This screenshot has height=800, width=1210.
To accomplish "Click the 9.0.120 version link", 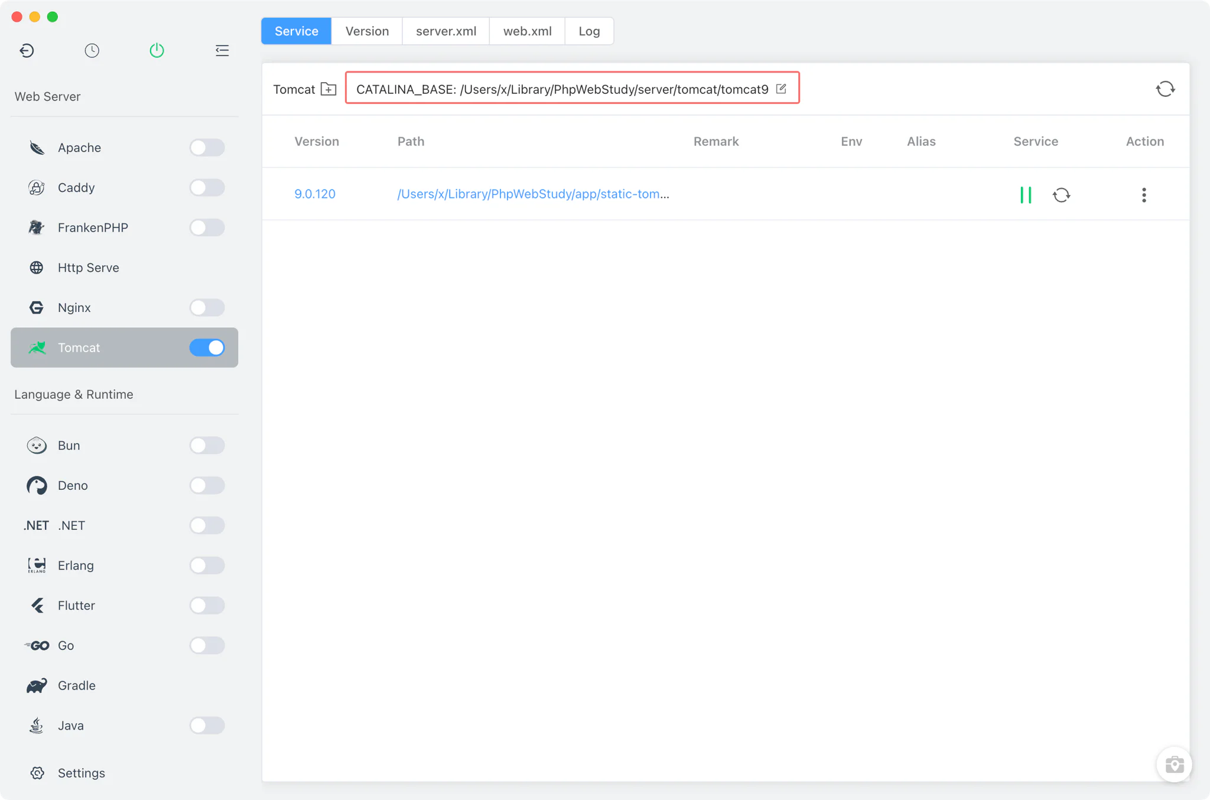I will click(315, 194).
